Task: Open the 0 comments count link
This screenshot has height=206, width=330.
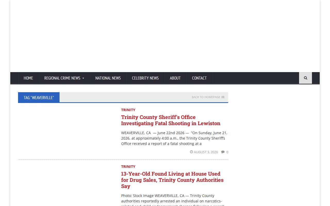Action: pos(227,152)
